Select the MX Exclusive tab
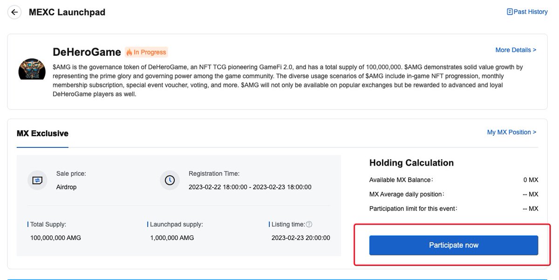 [42, 133]
